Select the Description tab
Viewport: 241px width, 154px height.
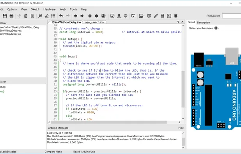pos(204,23)
